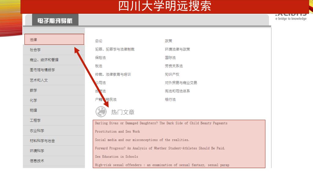313x176 pixels.
Task: Click the 保险法 link
Action: (x=100, y=58)
